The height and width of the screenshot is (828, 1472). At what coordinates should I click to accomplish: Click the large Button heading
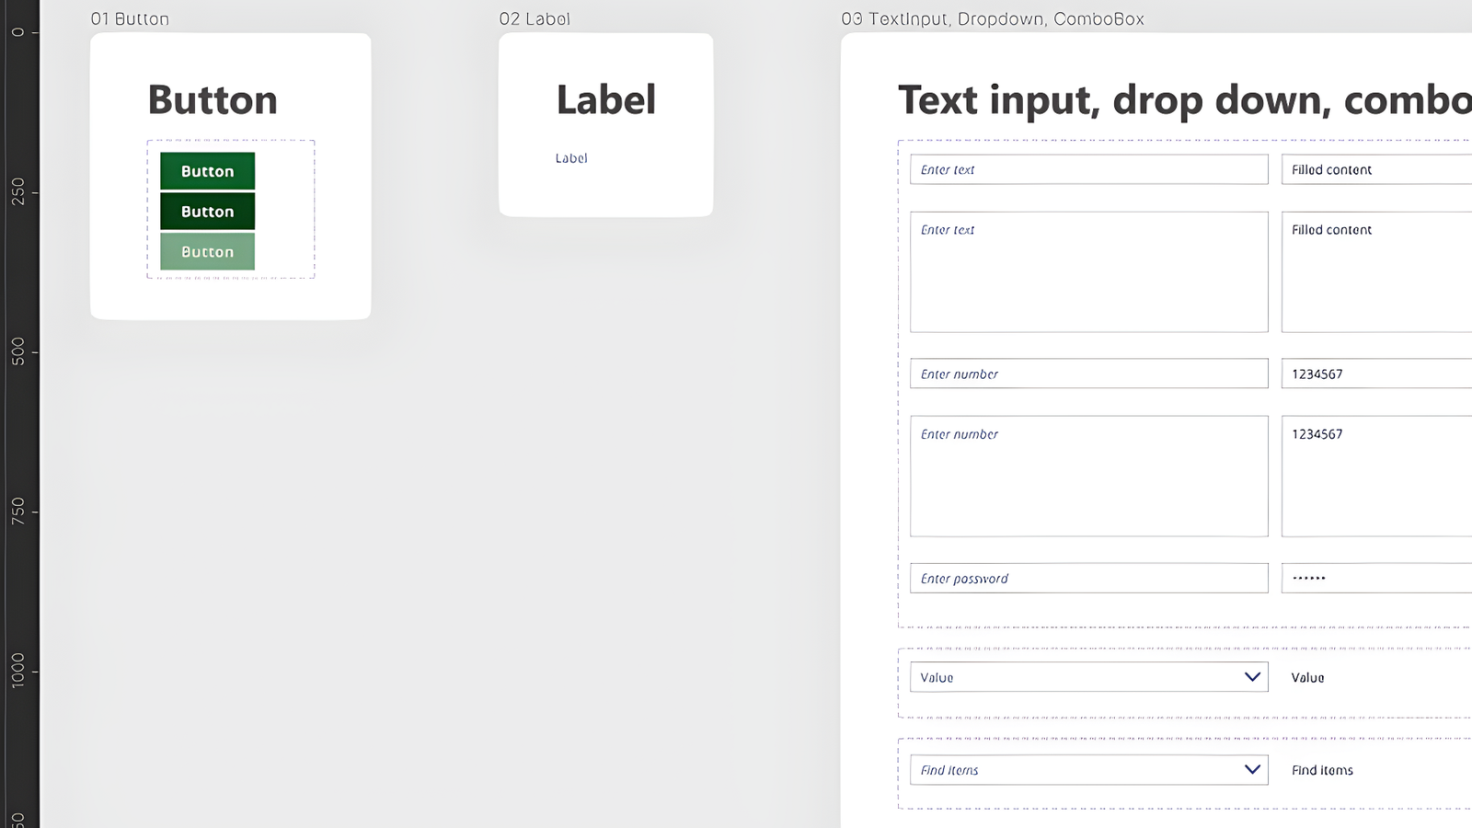[213, 99]
